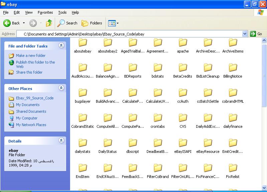Click the Up one level folder icon
The width and height of the screenshot is (267, 192).
pos(49,23)
